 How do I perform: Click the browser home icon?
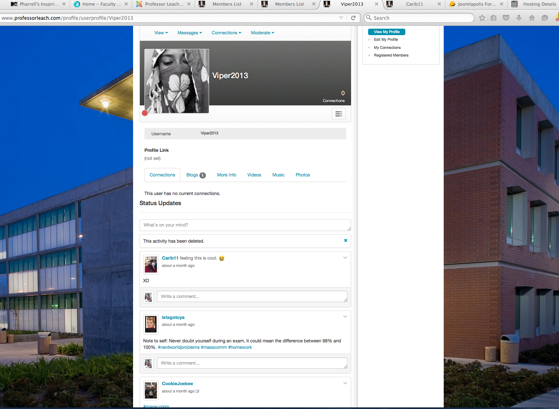(x=532, y=18)
